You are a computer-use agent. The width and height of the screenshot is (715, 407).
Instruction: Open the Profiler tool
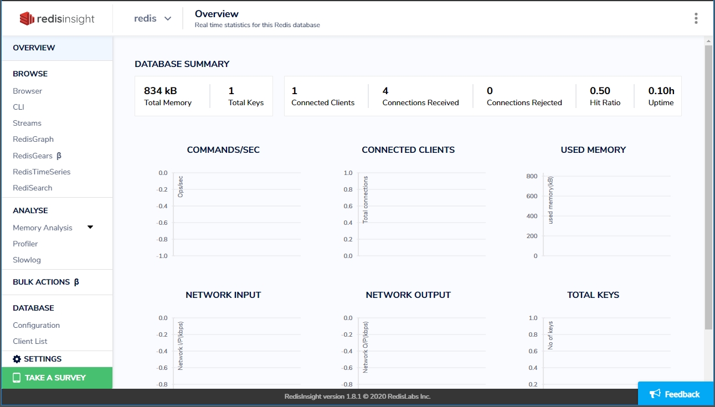[25, 244]
